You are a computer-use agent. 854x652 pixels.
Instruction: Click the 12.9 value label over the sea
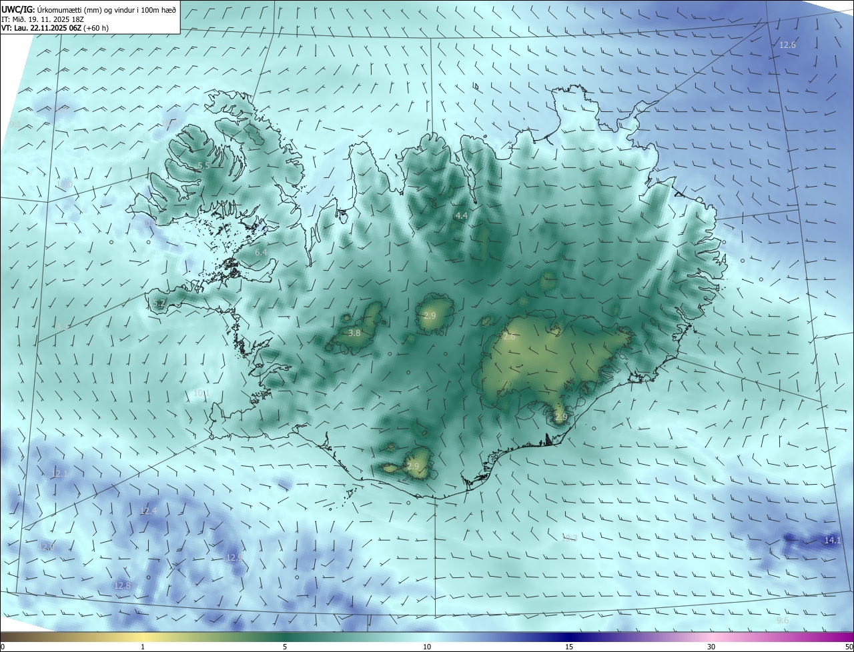(x=234, y=557)
